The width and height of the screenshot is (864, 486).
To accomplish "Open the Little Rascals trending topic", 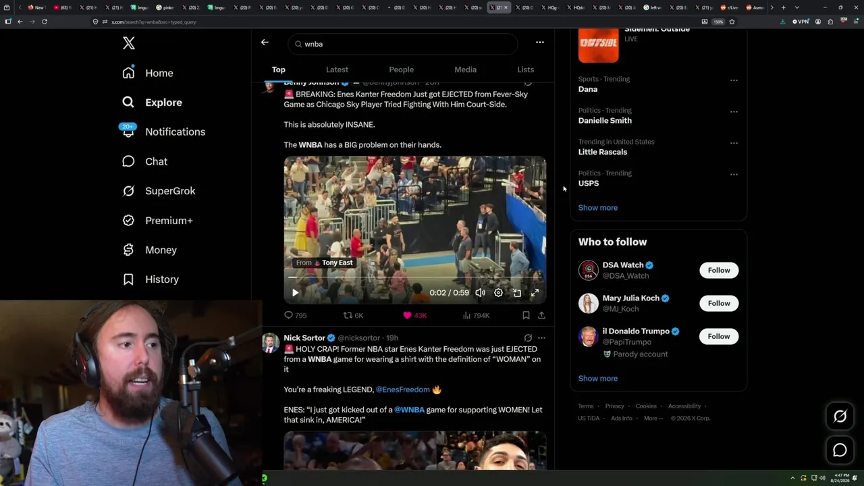I will click(603, 152).
